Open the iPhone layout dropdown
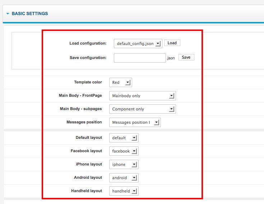This screenshot has height=204, width=264. point(124,164)
